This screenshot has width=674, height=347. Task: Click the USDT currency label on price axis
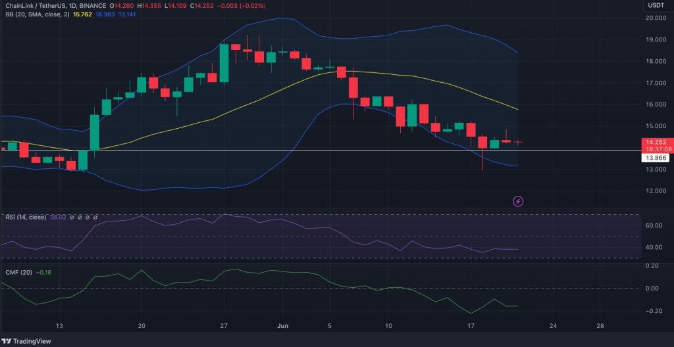(656, 5)
